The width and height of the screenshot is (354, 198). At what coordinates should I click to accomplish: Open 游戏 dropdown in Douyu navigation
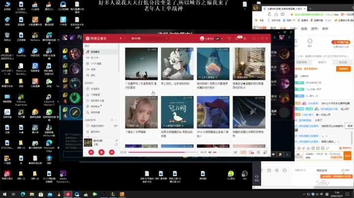coord(315,28)
